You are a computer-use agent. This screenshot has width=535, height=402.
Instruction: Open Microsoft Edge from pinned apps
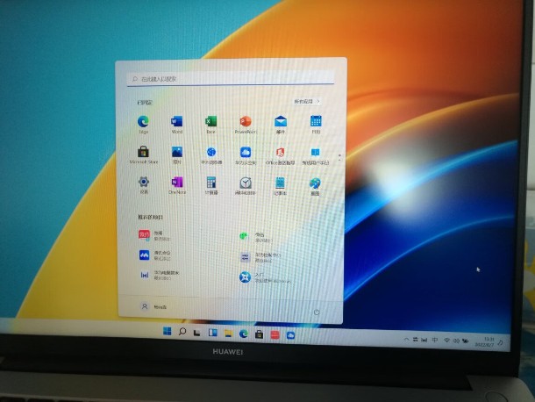143,122
